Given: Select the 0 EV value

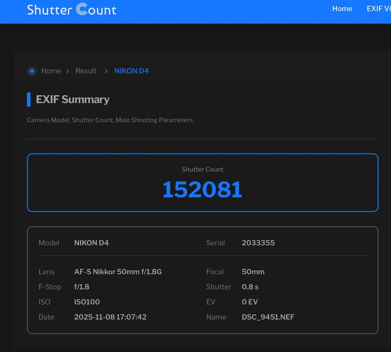Looking at the screenshot, I should pos(250,302).
